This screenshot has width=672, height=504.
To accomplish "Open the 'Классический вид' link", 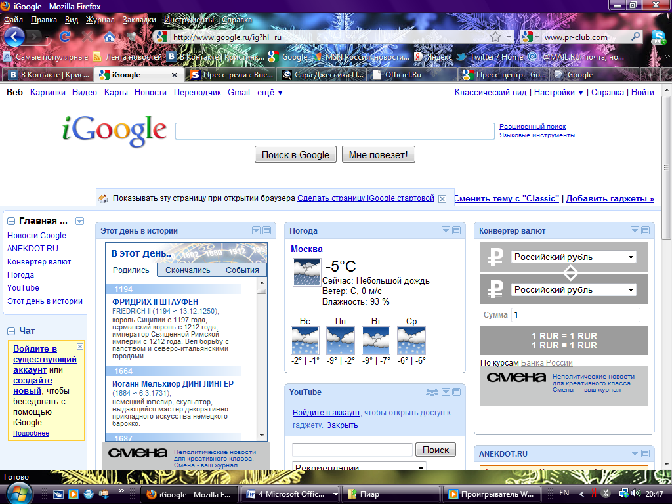I will [490, 93].
